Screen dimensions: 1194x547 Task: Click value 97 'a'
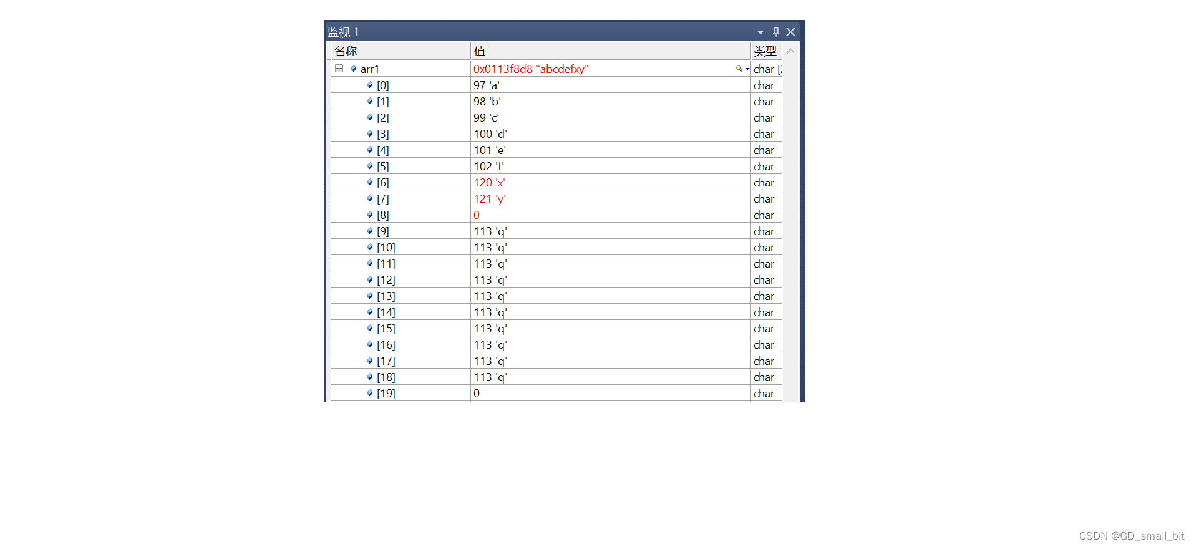coord(486,85)
